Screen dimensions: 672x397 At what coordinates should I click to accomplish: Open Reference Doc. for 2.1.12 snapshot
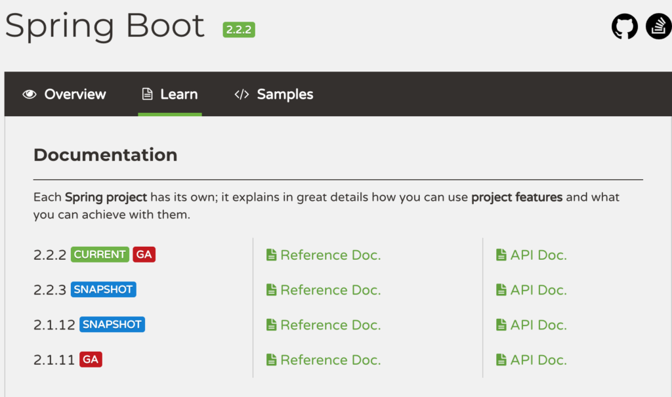[x=331, y=325]
